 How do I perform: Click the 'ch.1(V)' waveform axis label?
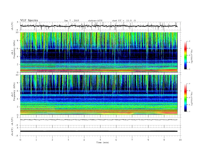pyautogui.click(x=12, y=26)
